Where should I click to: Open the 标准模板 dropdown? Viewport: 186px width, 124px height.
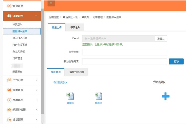60,82
